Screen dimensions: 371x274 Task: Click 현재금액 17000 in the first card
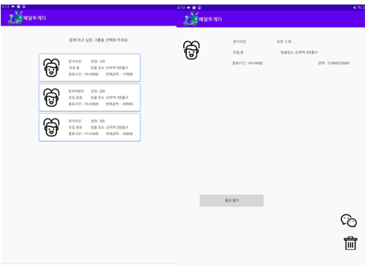[119, 75]
